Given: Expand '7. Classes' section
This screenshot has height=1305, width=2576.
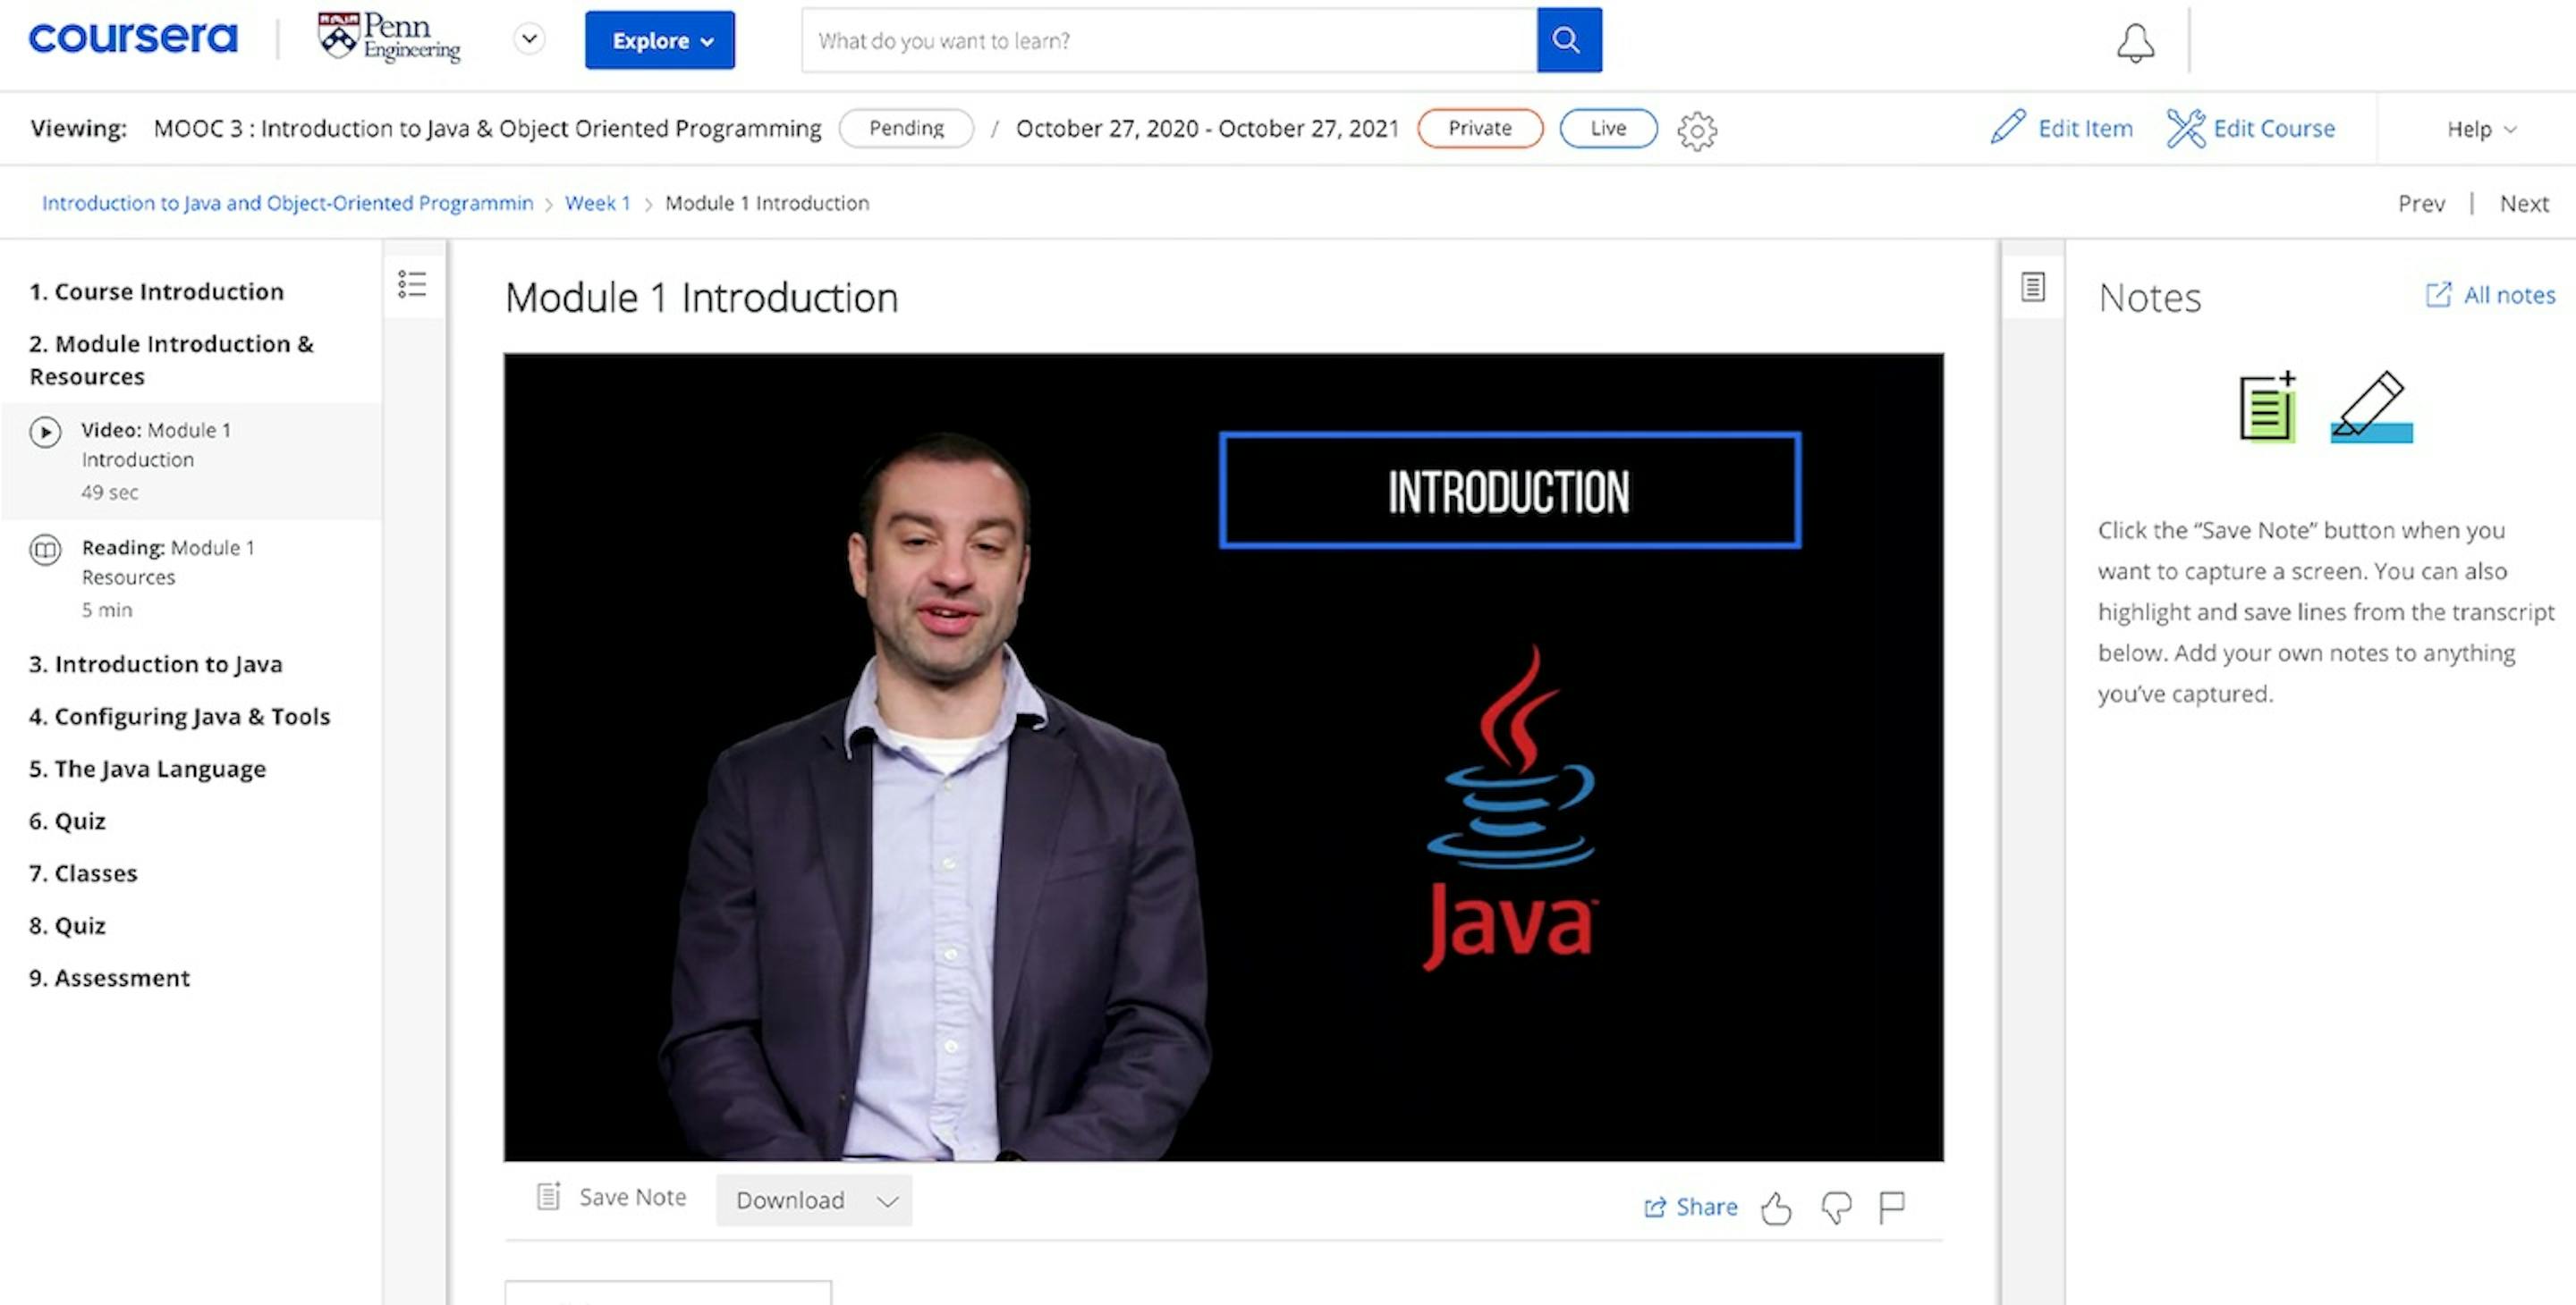Looking at the screenshot, I should pyautogui.click(x=83, y=873).
